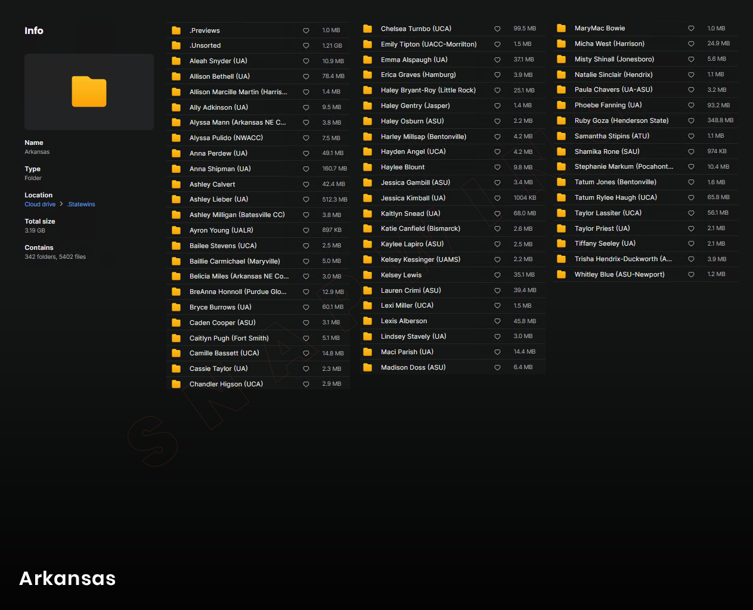Click the folder icon in the 348.8 MB row
The width and height of the screenshot is (753, 610).
[561, 120]
